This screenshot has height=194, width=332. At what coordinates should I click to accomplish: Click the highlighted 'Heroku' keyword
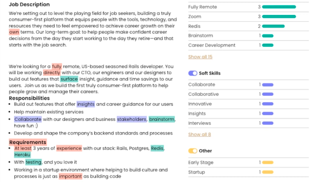click(22, 155)
